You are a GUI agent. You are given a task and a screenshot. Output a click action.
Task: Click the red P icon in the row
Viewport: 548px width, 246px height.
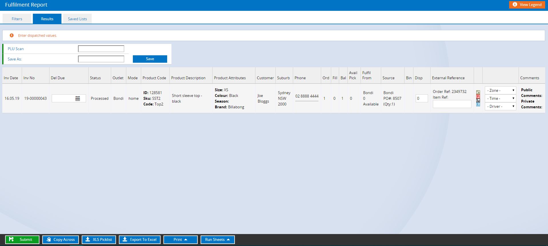(x=478, y=96)
